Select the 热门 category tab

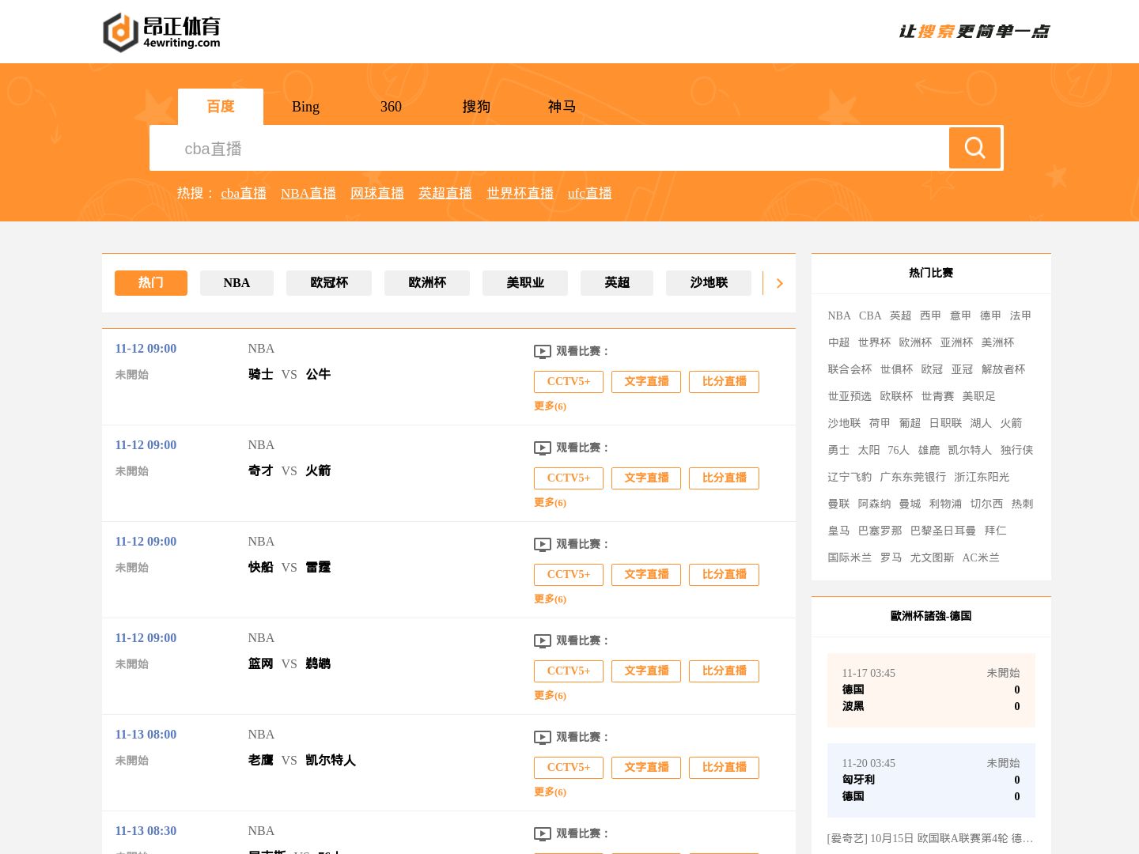click(151, 283)
